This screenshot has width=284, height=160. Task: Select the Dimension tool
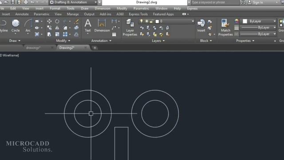(102, 26)
